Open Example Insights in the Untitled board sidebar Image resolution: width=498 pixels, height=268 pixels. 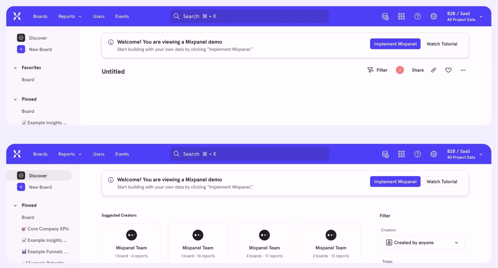44,123
